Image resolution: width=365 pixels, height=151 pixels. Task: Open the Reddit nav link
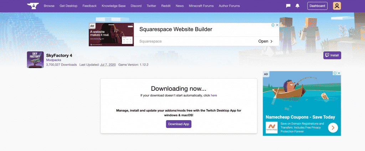click(x=166, y=6)
